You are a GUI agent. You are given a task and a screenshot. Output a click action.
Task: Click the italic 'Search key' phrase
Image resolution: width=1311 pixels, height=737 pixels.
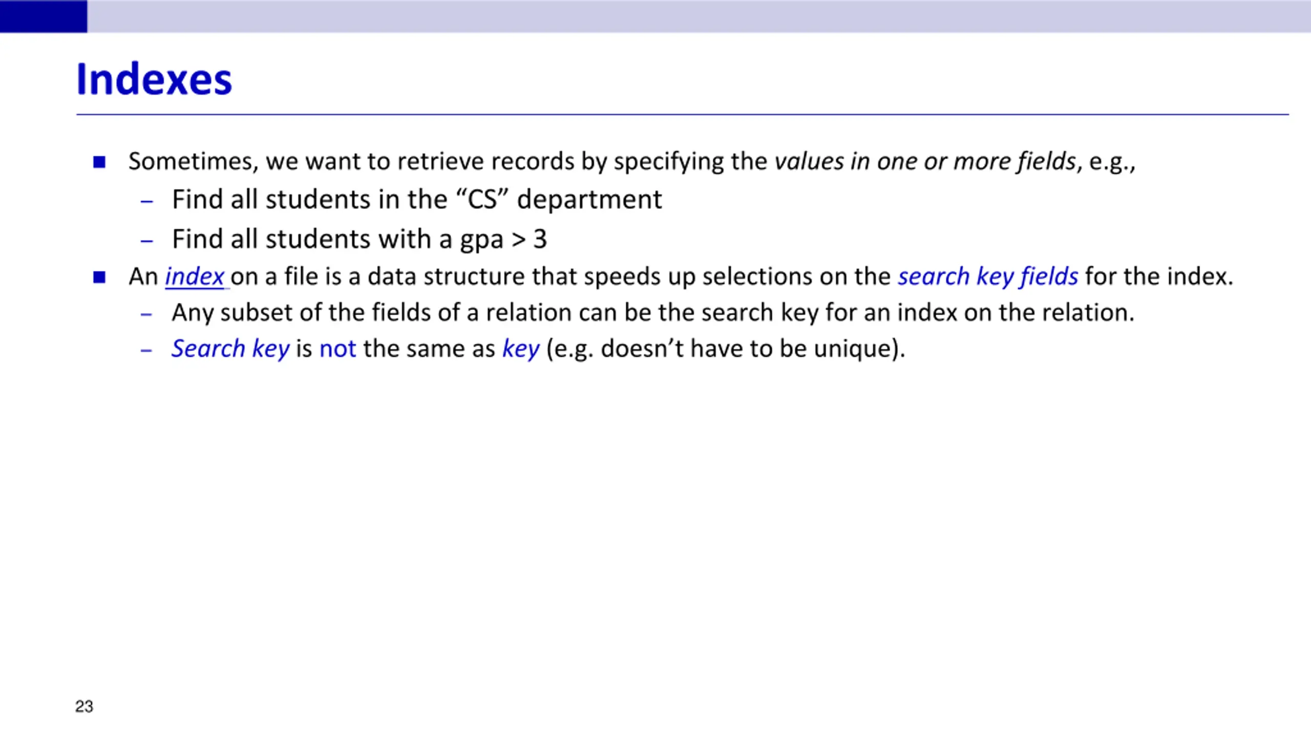230,349
